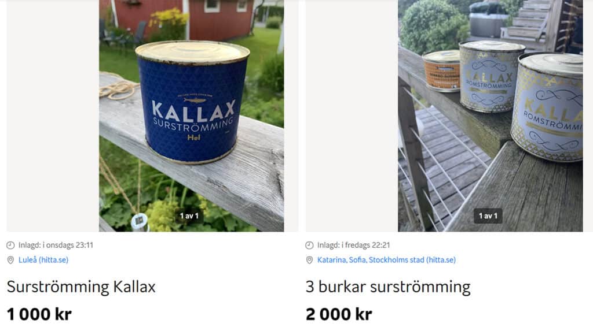Click the 2 000 kr price
Screen dimensions: 593x331
pos(339,314)
